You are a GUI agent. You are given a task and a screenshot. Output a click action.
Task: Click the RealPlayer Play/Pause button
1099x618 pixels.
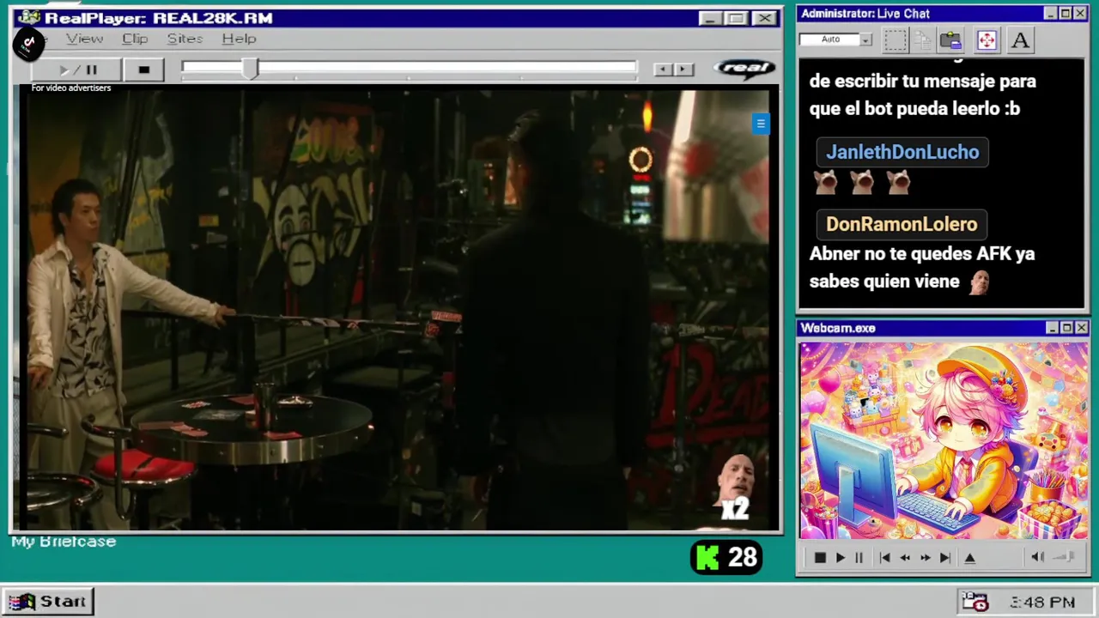pos(77,70)
